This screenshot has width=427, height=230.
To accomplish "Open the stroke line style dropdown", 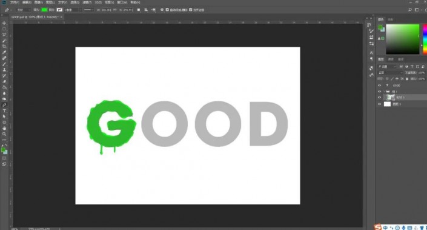I will click(88, 10).
